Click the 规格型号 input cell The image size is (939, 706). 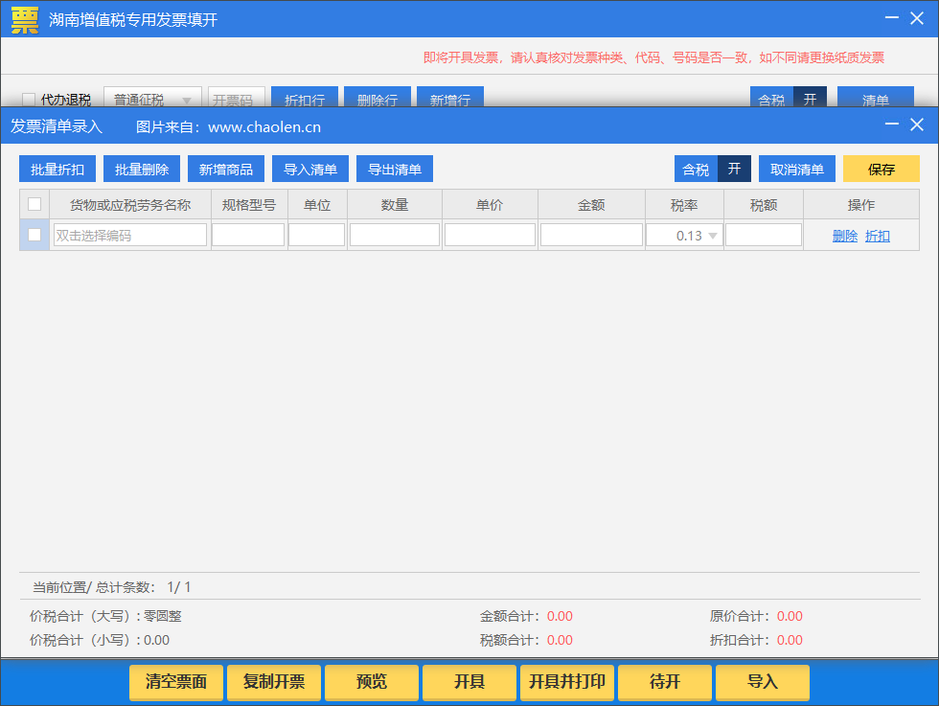248,235
